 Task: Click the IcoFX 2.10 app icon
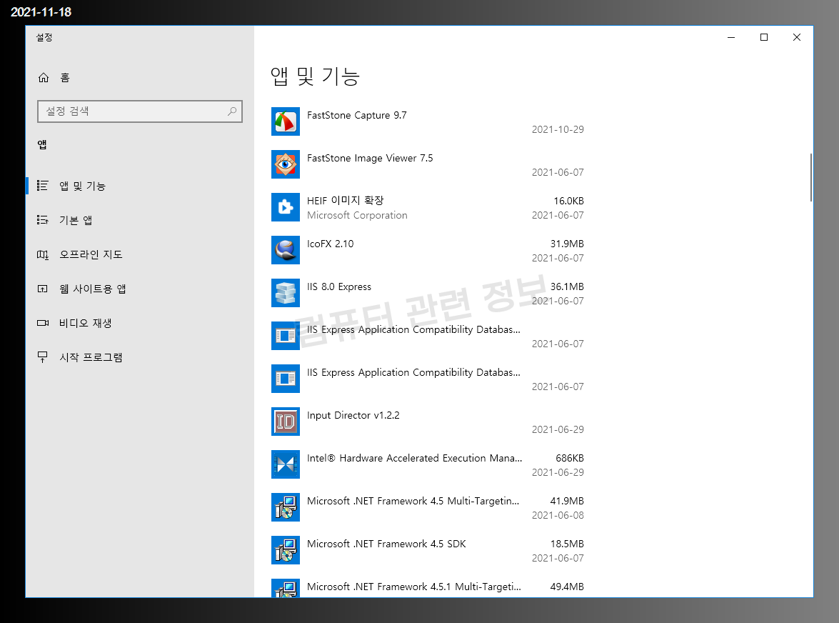(285, 250)
